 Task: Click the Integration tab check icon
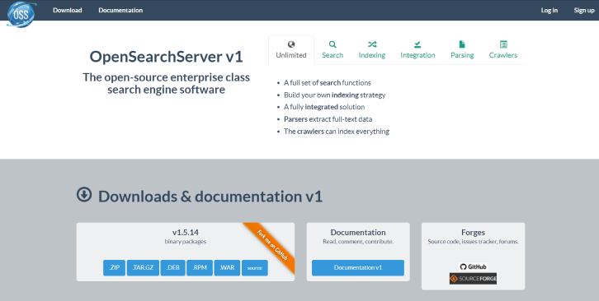click(417, 44)
